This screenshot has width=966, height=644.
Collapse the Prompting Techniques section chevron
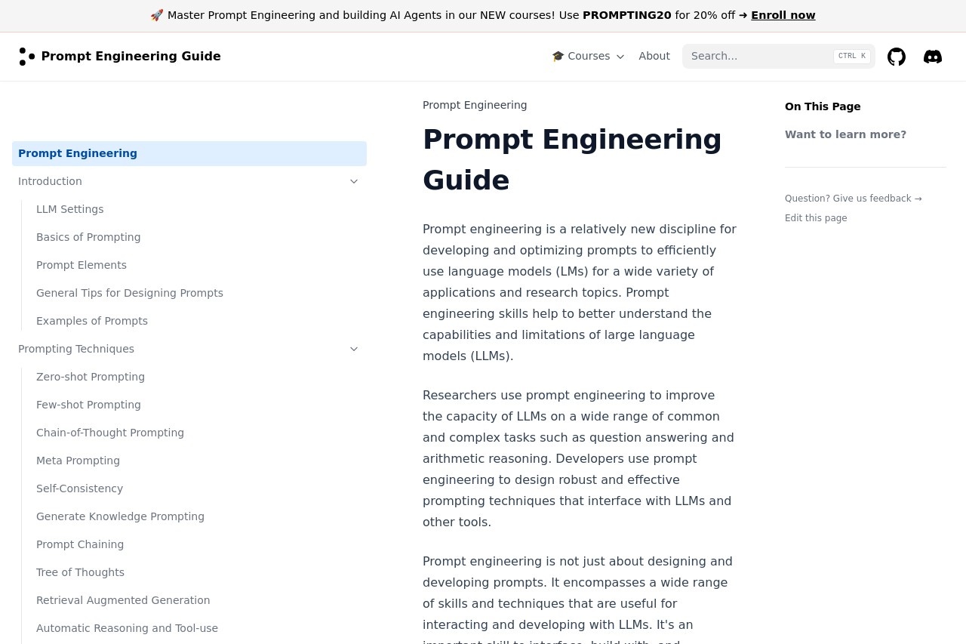[x=354, y=349]
